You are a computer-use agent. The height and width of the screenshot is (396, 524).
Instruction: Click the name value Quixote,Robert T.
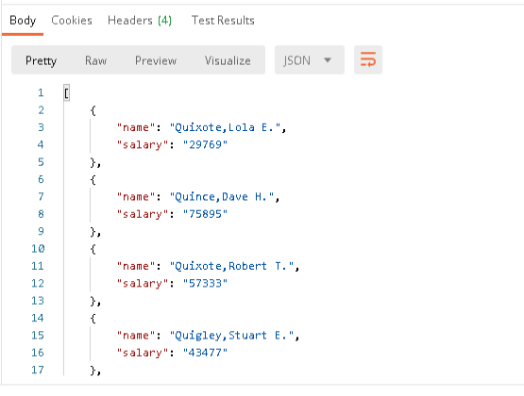click(x=231, y=266)
